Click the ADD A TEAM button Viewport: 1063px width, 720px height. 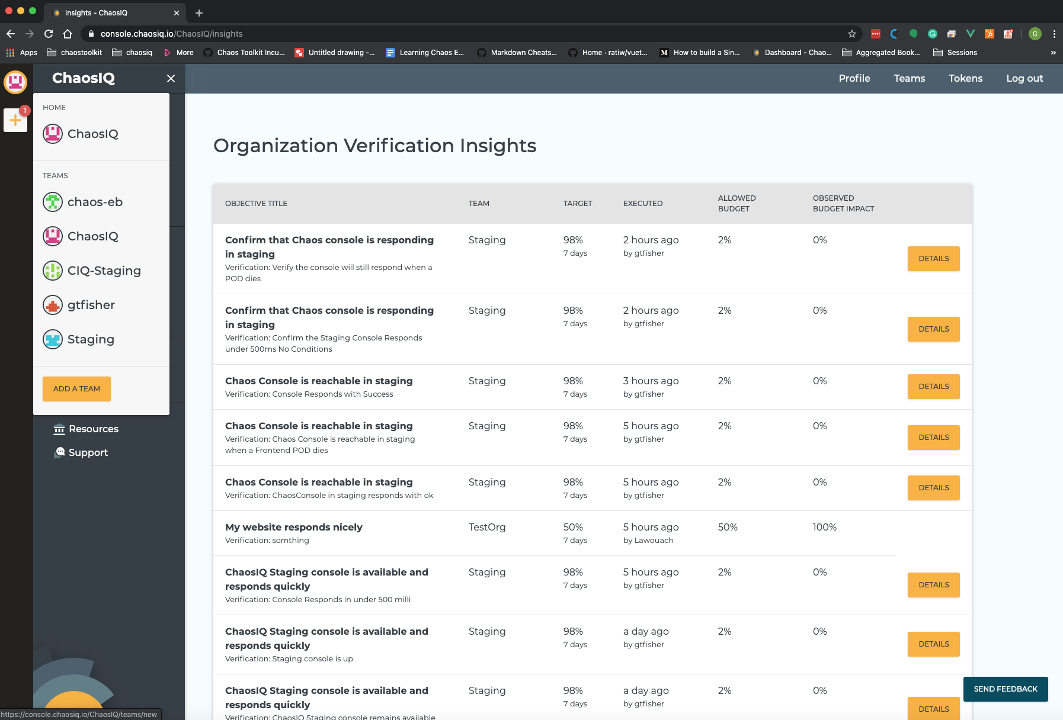point(76,389)
